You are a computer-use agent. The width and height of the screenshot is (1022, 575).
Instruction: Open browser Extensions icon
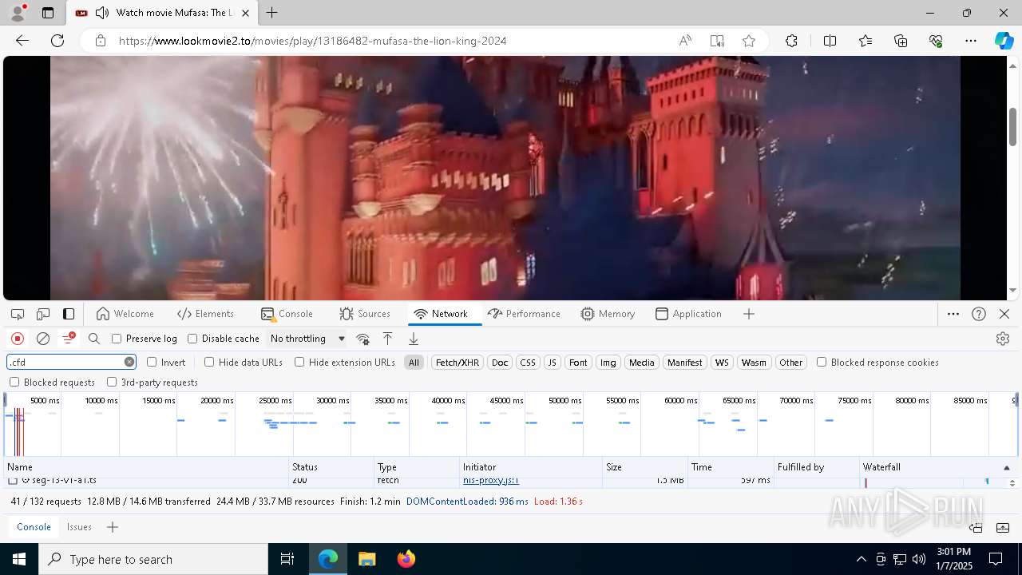[x=791, y=41]
